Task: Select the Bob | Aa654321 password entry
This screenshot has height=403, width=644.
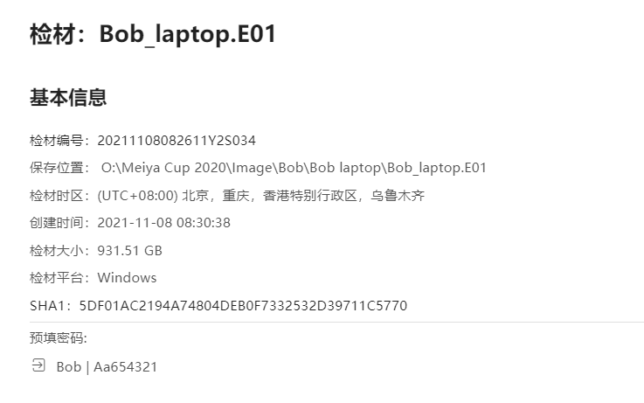Action: tap(107, 366)
